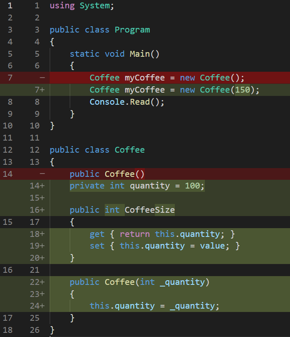Click the minus marker of deleted line 7

click(x=42, y=78)
